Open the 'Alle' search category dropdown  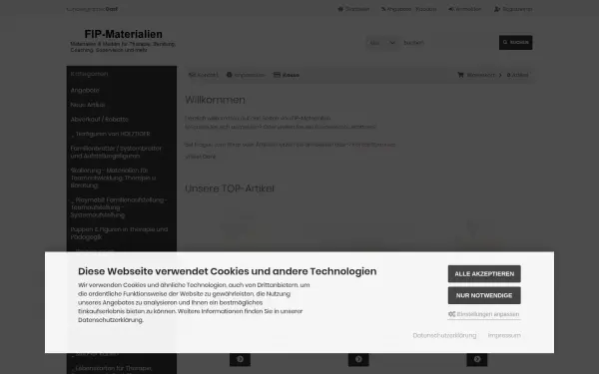(x=382, y=43)
